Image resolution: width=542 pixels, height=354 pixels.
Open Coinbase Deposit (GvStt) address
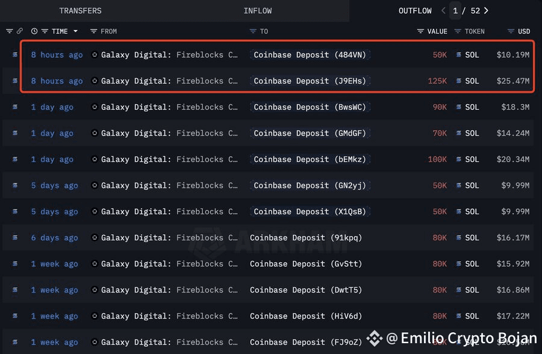pyautogui.click(x=306, y=264)
